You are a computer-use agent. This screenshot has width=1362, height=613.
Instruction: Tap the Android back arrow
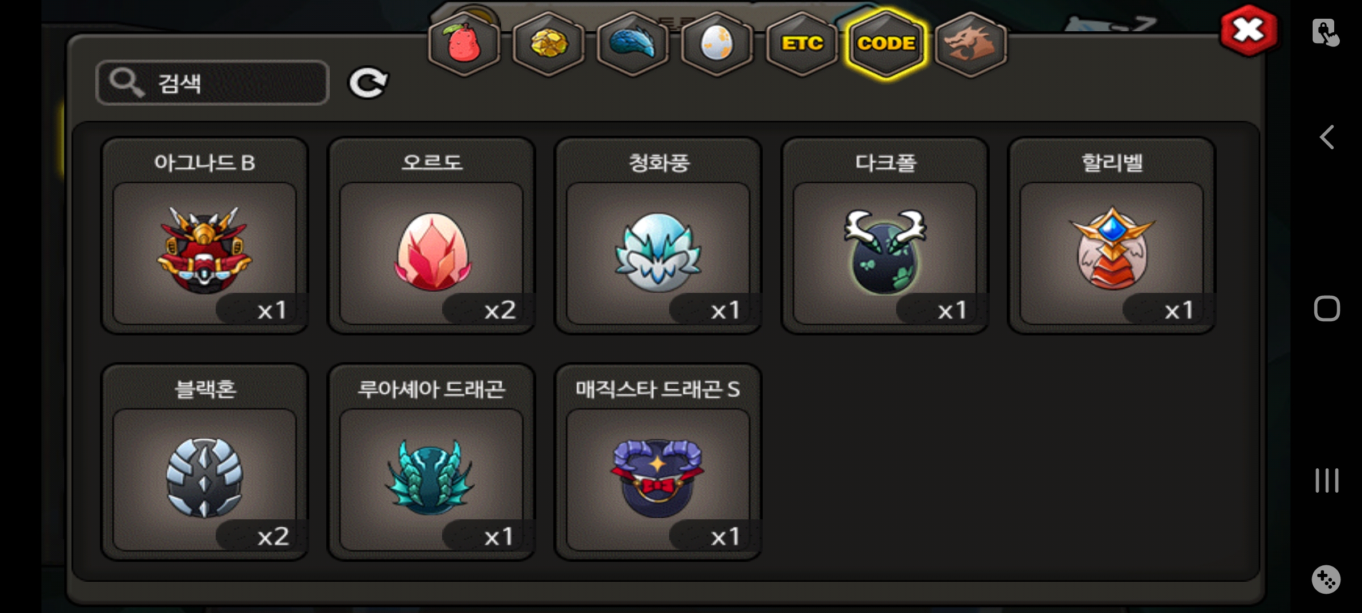coord(1326,137)
